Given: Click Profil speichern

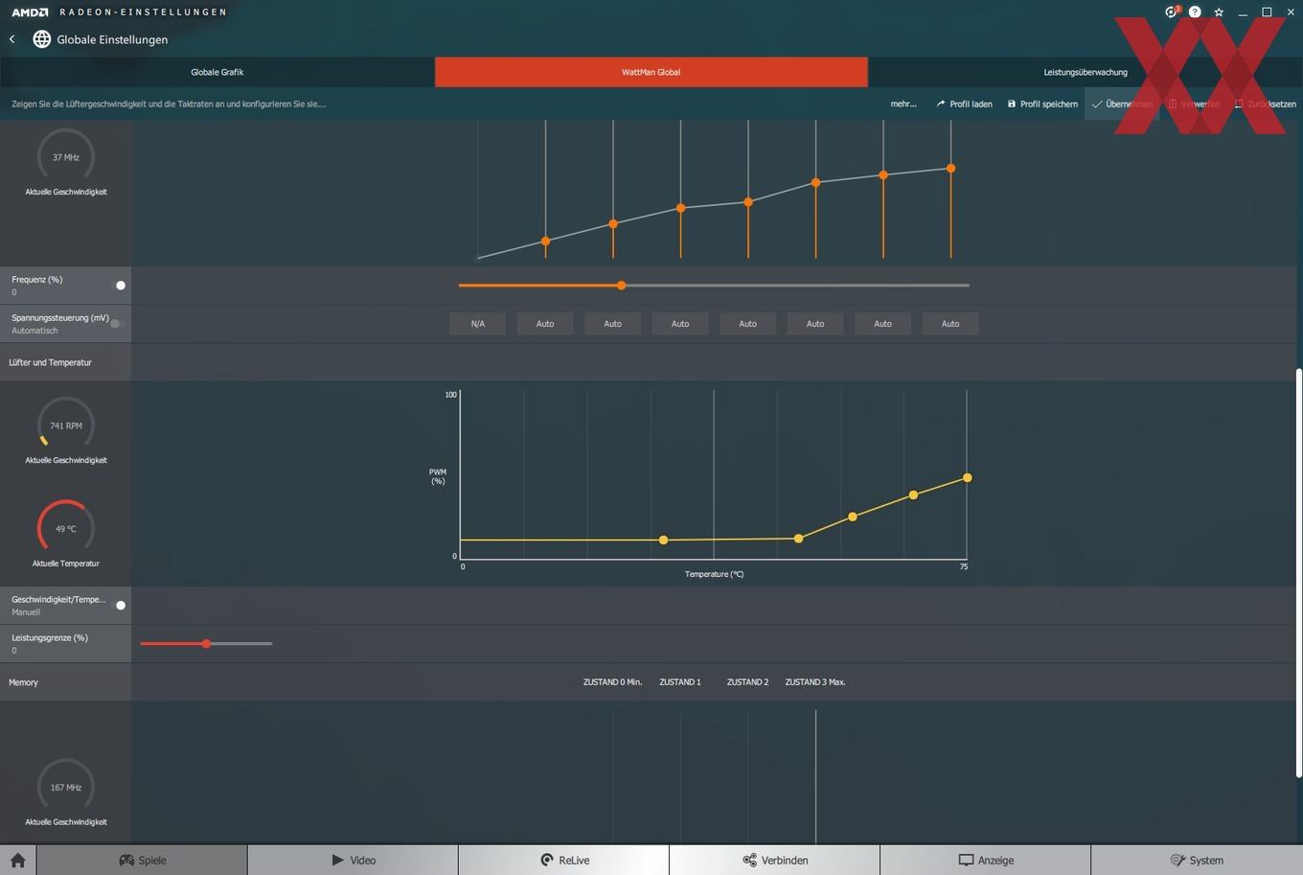Looking at the screenshot, I should tap(1042, 104).
